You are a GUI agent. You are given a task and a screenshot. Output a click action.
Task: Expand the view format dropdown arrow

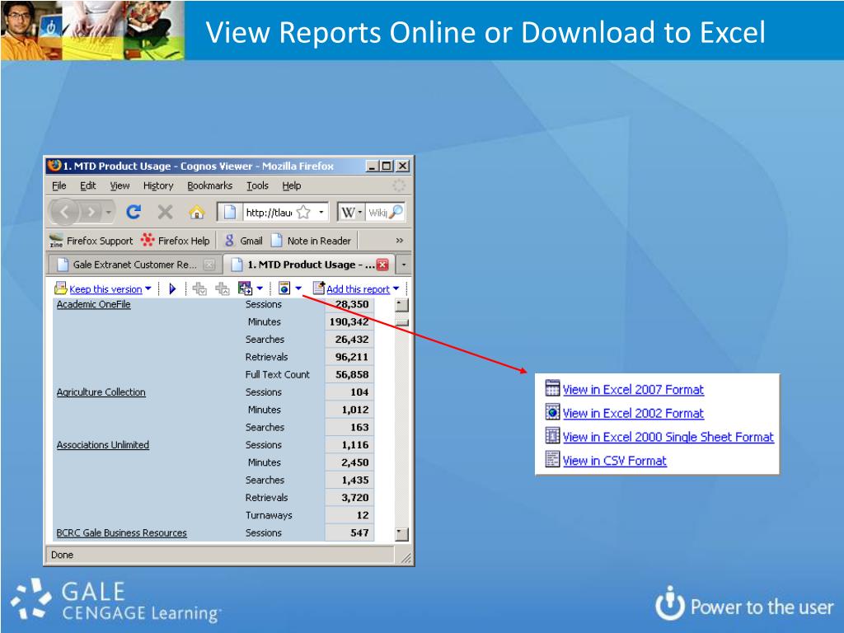click(298, 288)
